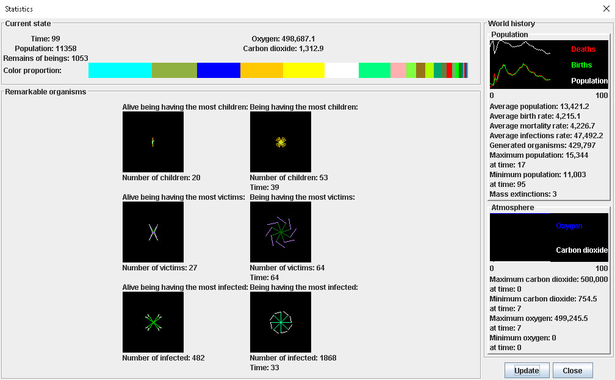The width and height of the screenshot is (615, 380).
Task: Click the alive being with 482 infected image
Action: [x=153, y=322]
